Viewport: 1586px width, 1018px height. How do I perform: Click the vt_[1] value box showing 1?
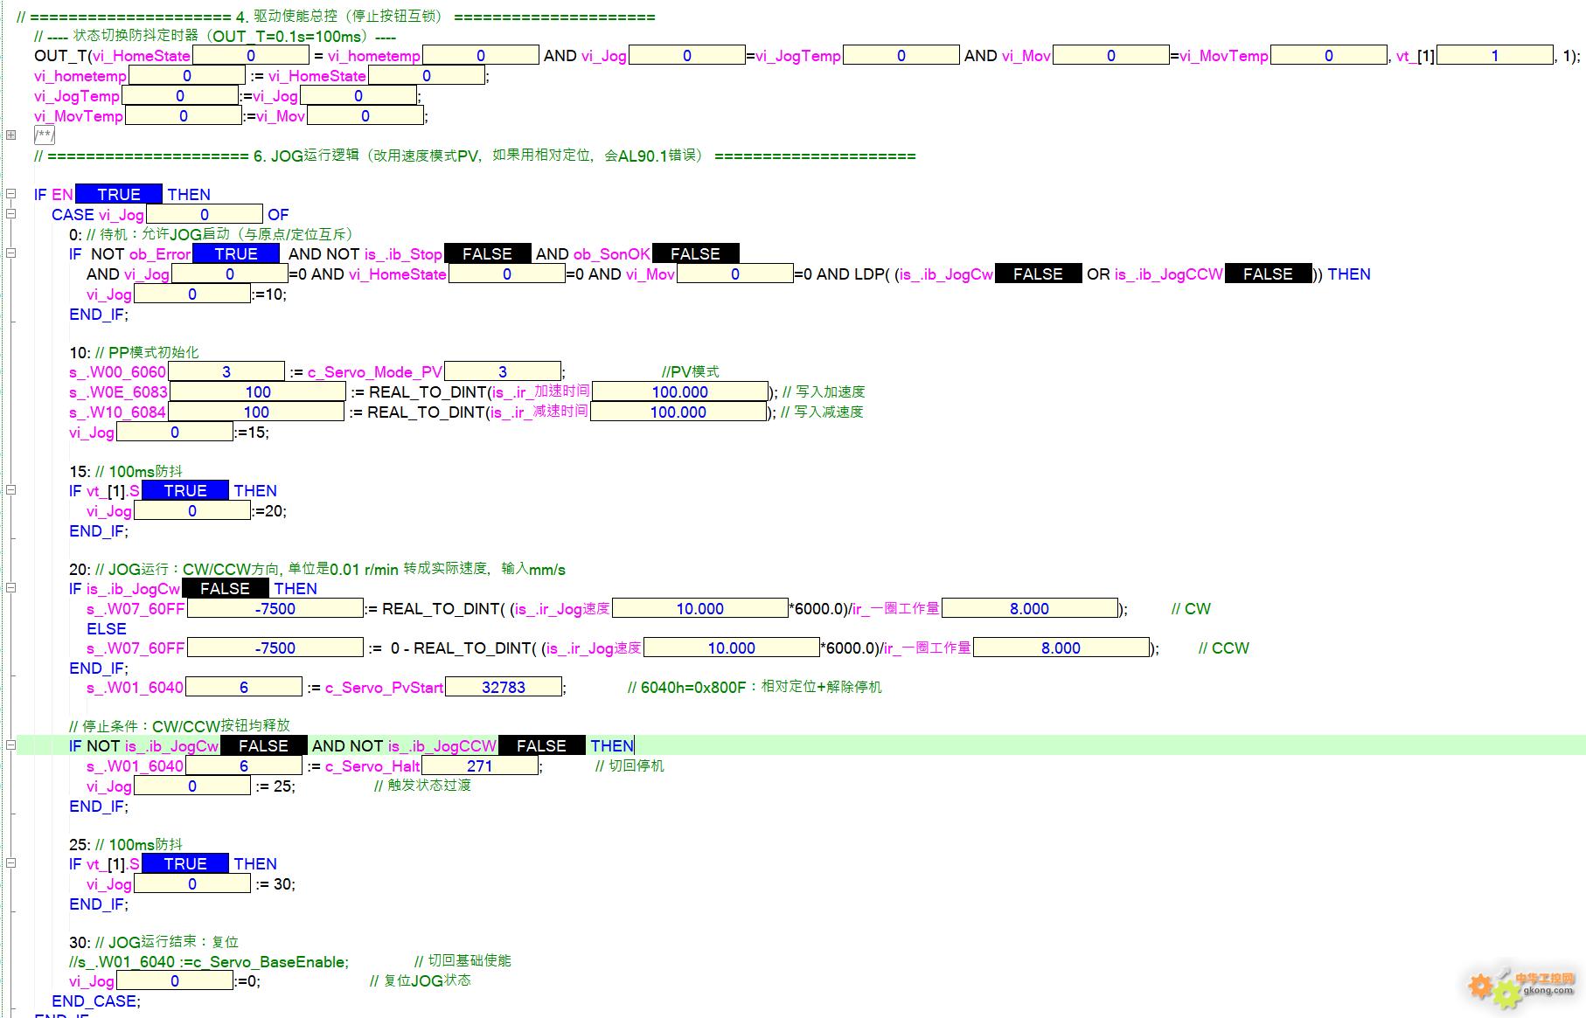point(1494,55)
